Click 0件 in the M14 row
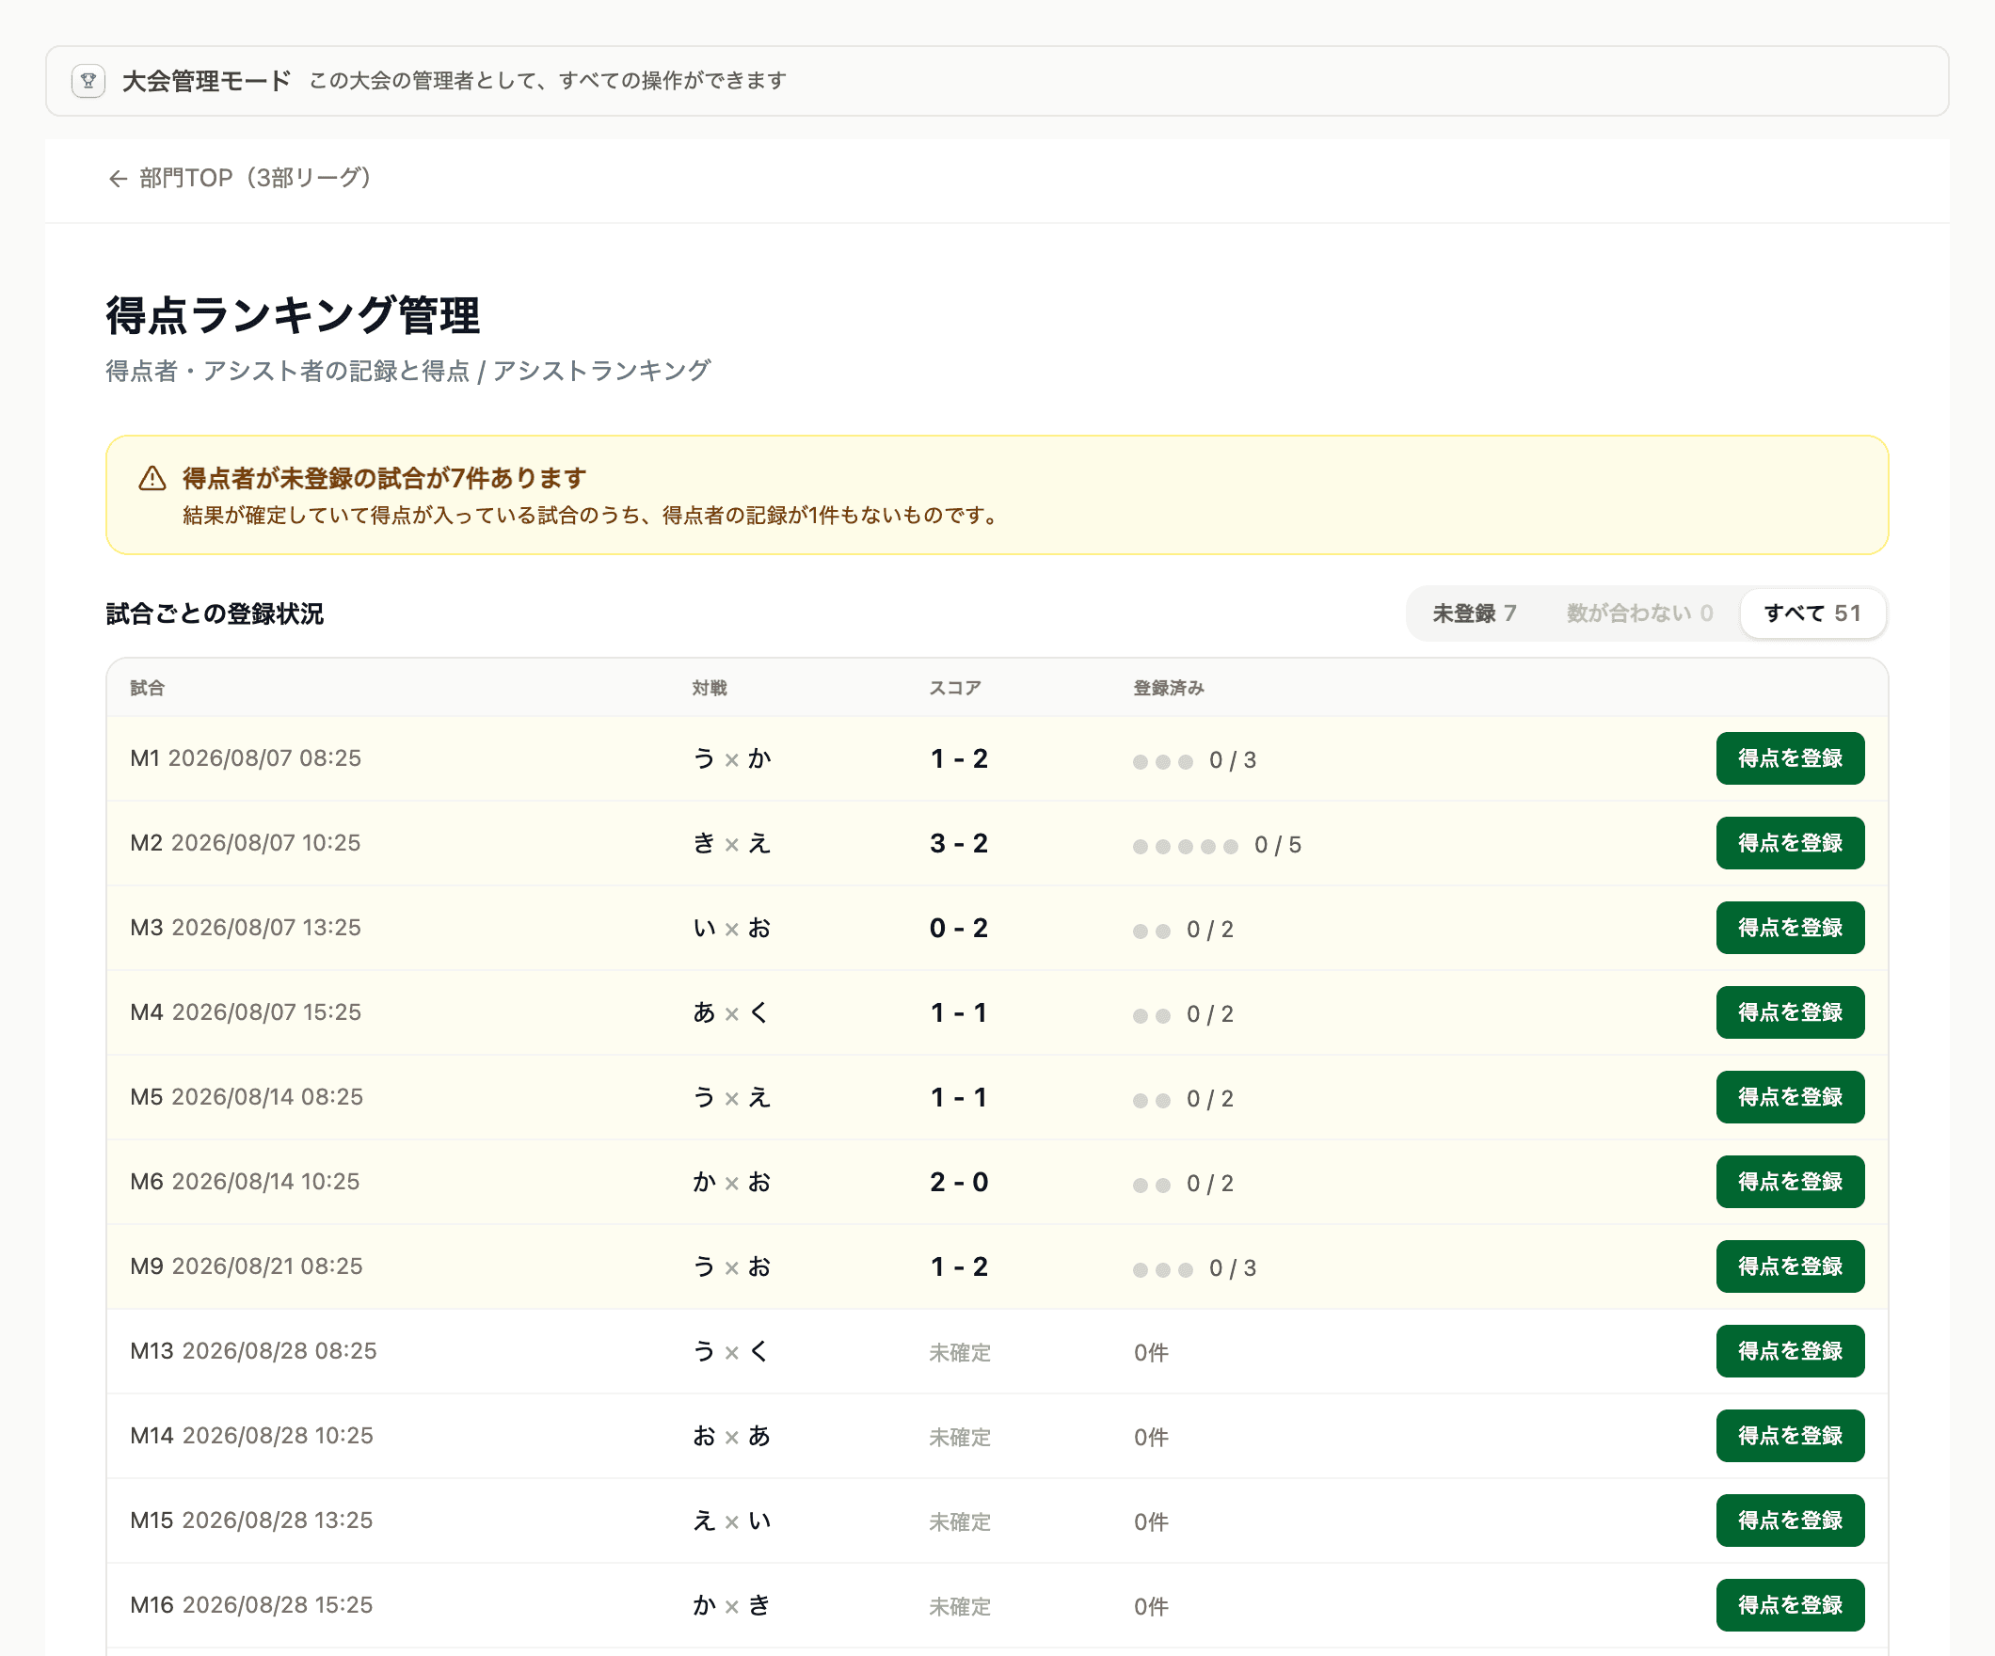This screenshot has height=1656, width=1995. coord(1151,1437)
